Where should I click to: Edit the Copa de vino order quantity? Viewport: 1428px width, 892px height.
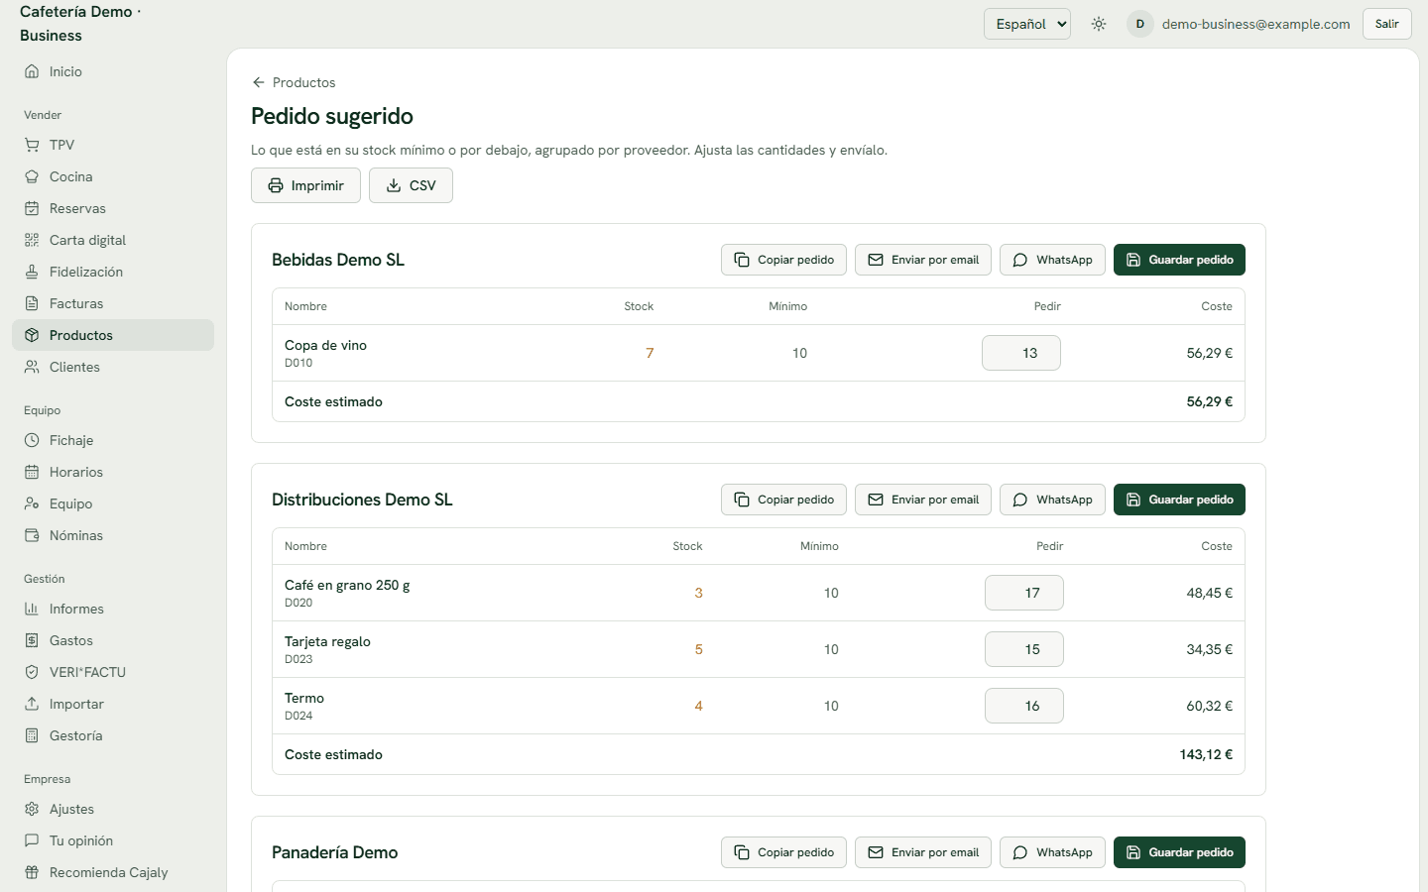1021,353
